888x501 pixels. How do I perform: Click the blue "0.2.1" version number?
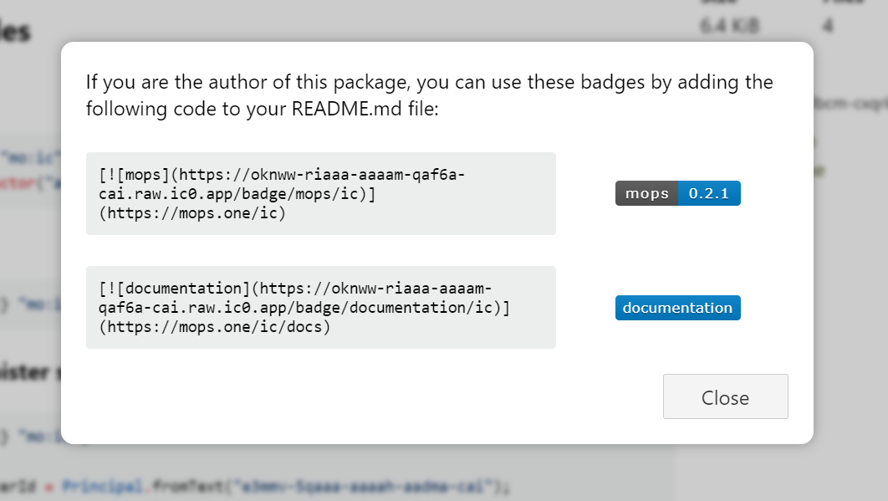pyautogui.click(x=709, y=193)
